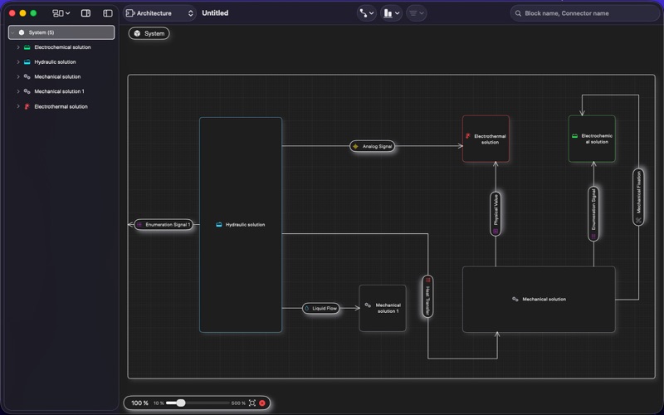Select the vertical Enumeration Signal connector label
The width and height of the screenshot is (664, 415).
593,214
